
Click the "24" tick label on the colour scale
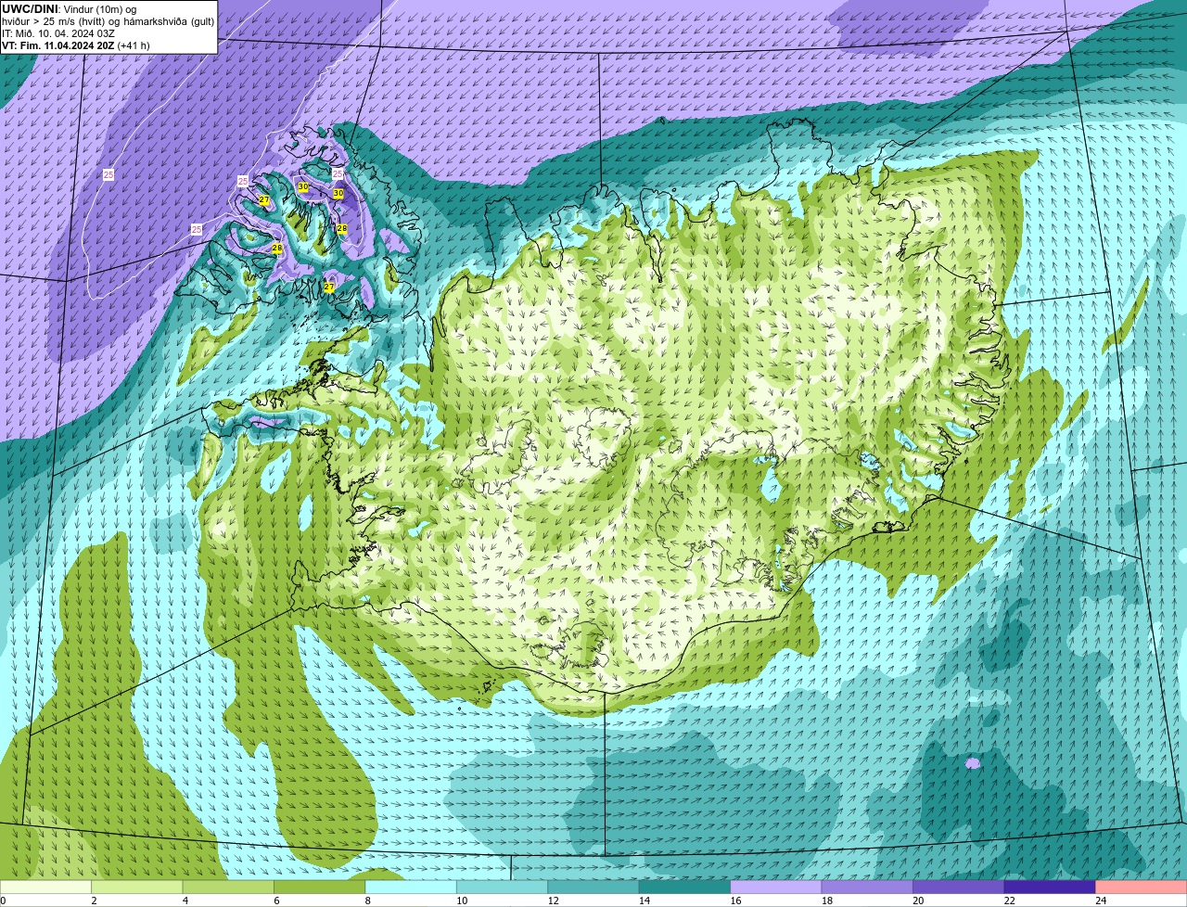click(x=1101, y=901)
